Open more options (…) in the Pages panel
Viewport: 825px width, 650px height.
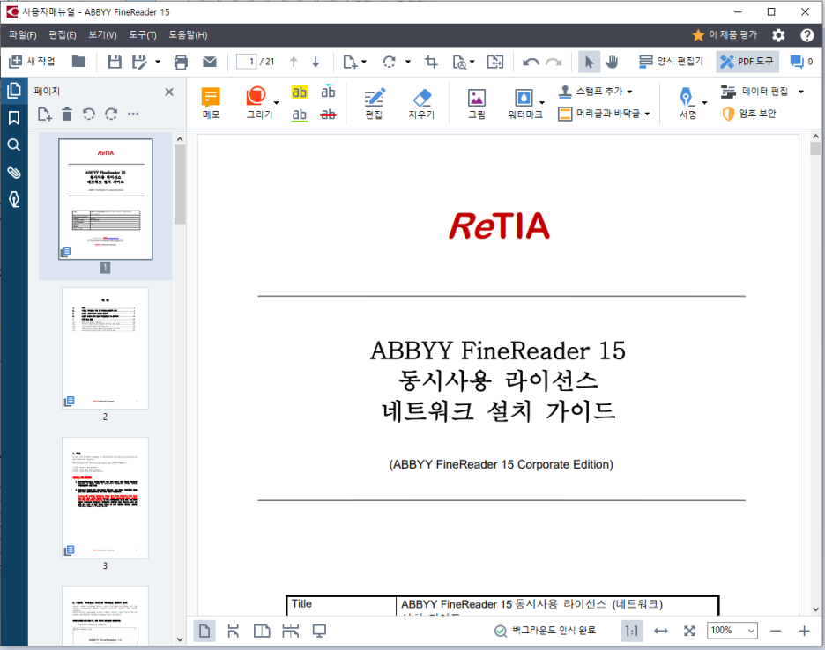click(x=133, y=114)
